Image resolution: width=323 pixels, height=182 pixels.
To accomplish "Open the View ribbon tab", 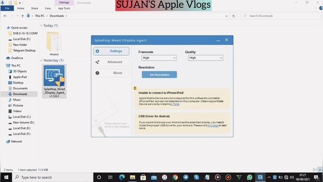I will pos(47,8).
